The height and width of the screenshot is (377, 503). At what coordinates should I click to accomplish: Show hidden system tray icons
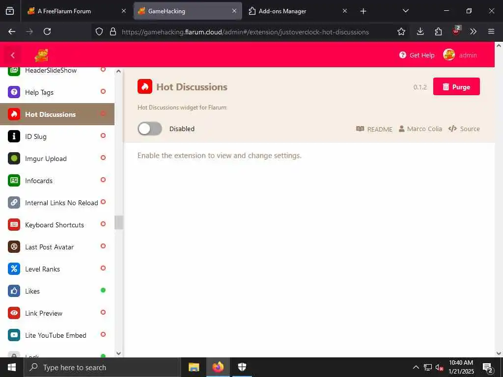coord(416,367)
